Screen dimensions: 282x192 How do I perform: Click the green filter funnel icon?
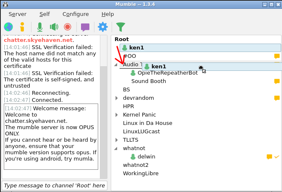coord(120,27)
